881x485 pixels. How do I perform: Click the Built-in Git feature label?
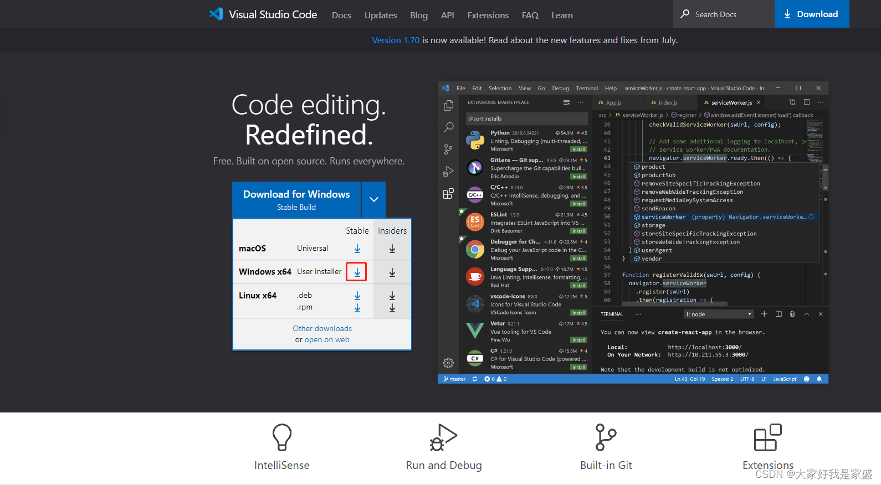[606, 465]
